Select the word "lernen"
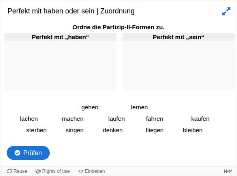237x176 pixels. click(139, 107)
